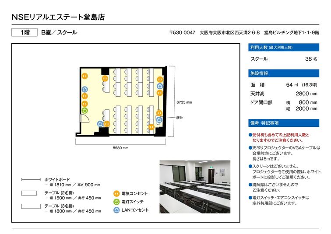331x234 pixels.
Task: Click the ホワイトボード legend line symbol
Action: 31,180
